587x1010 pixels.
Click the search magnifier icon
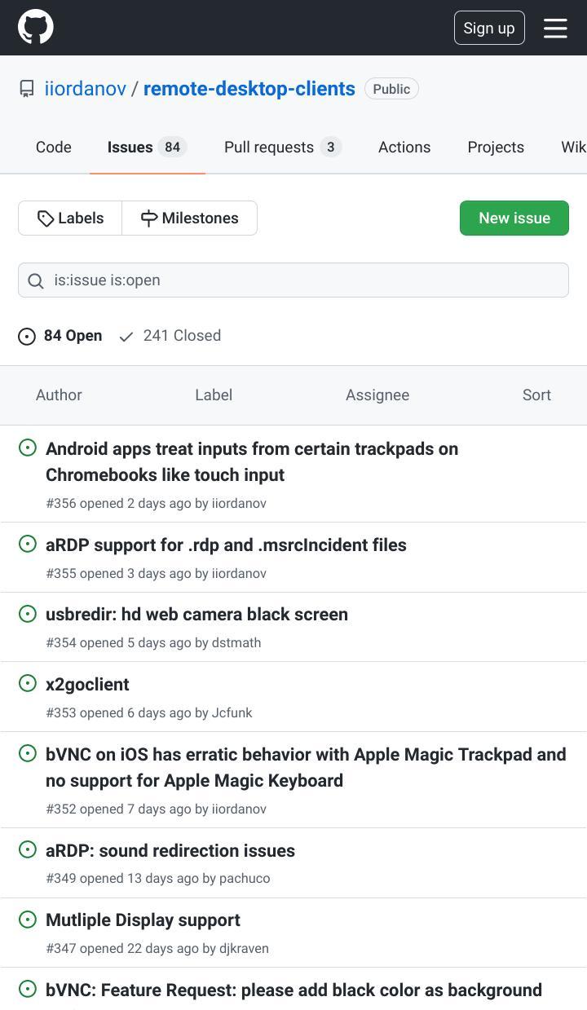pyautogui.click(x=36, y=281)
